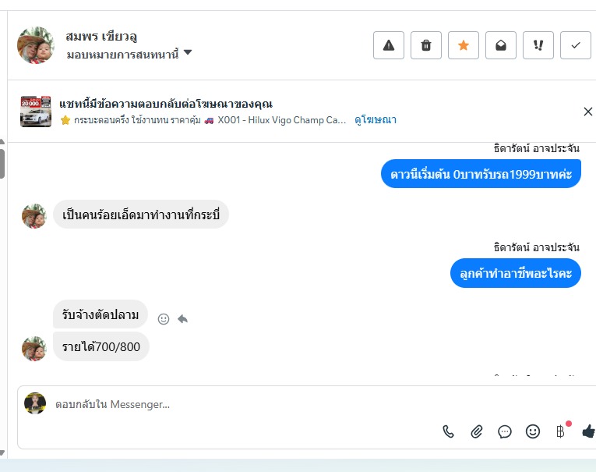
Task: Send a thumbs-up like
Action: 588,431
